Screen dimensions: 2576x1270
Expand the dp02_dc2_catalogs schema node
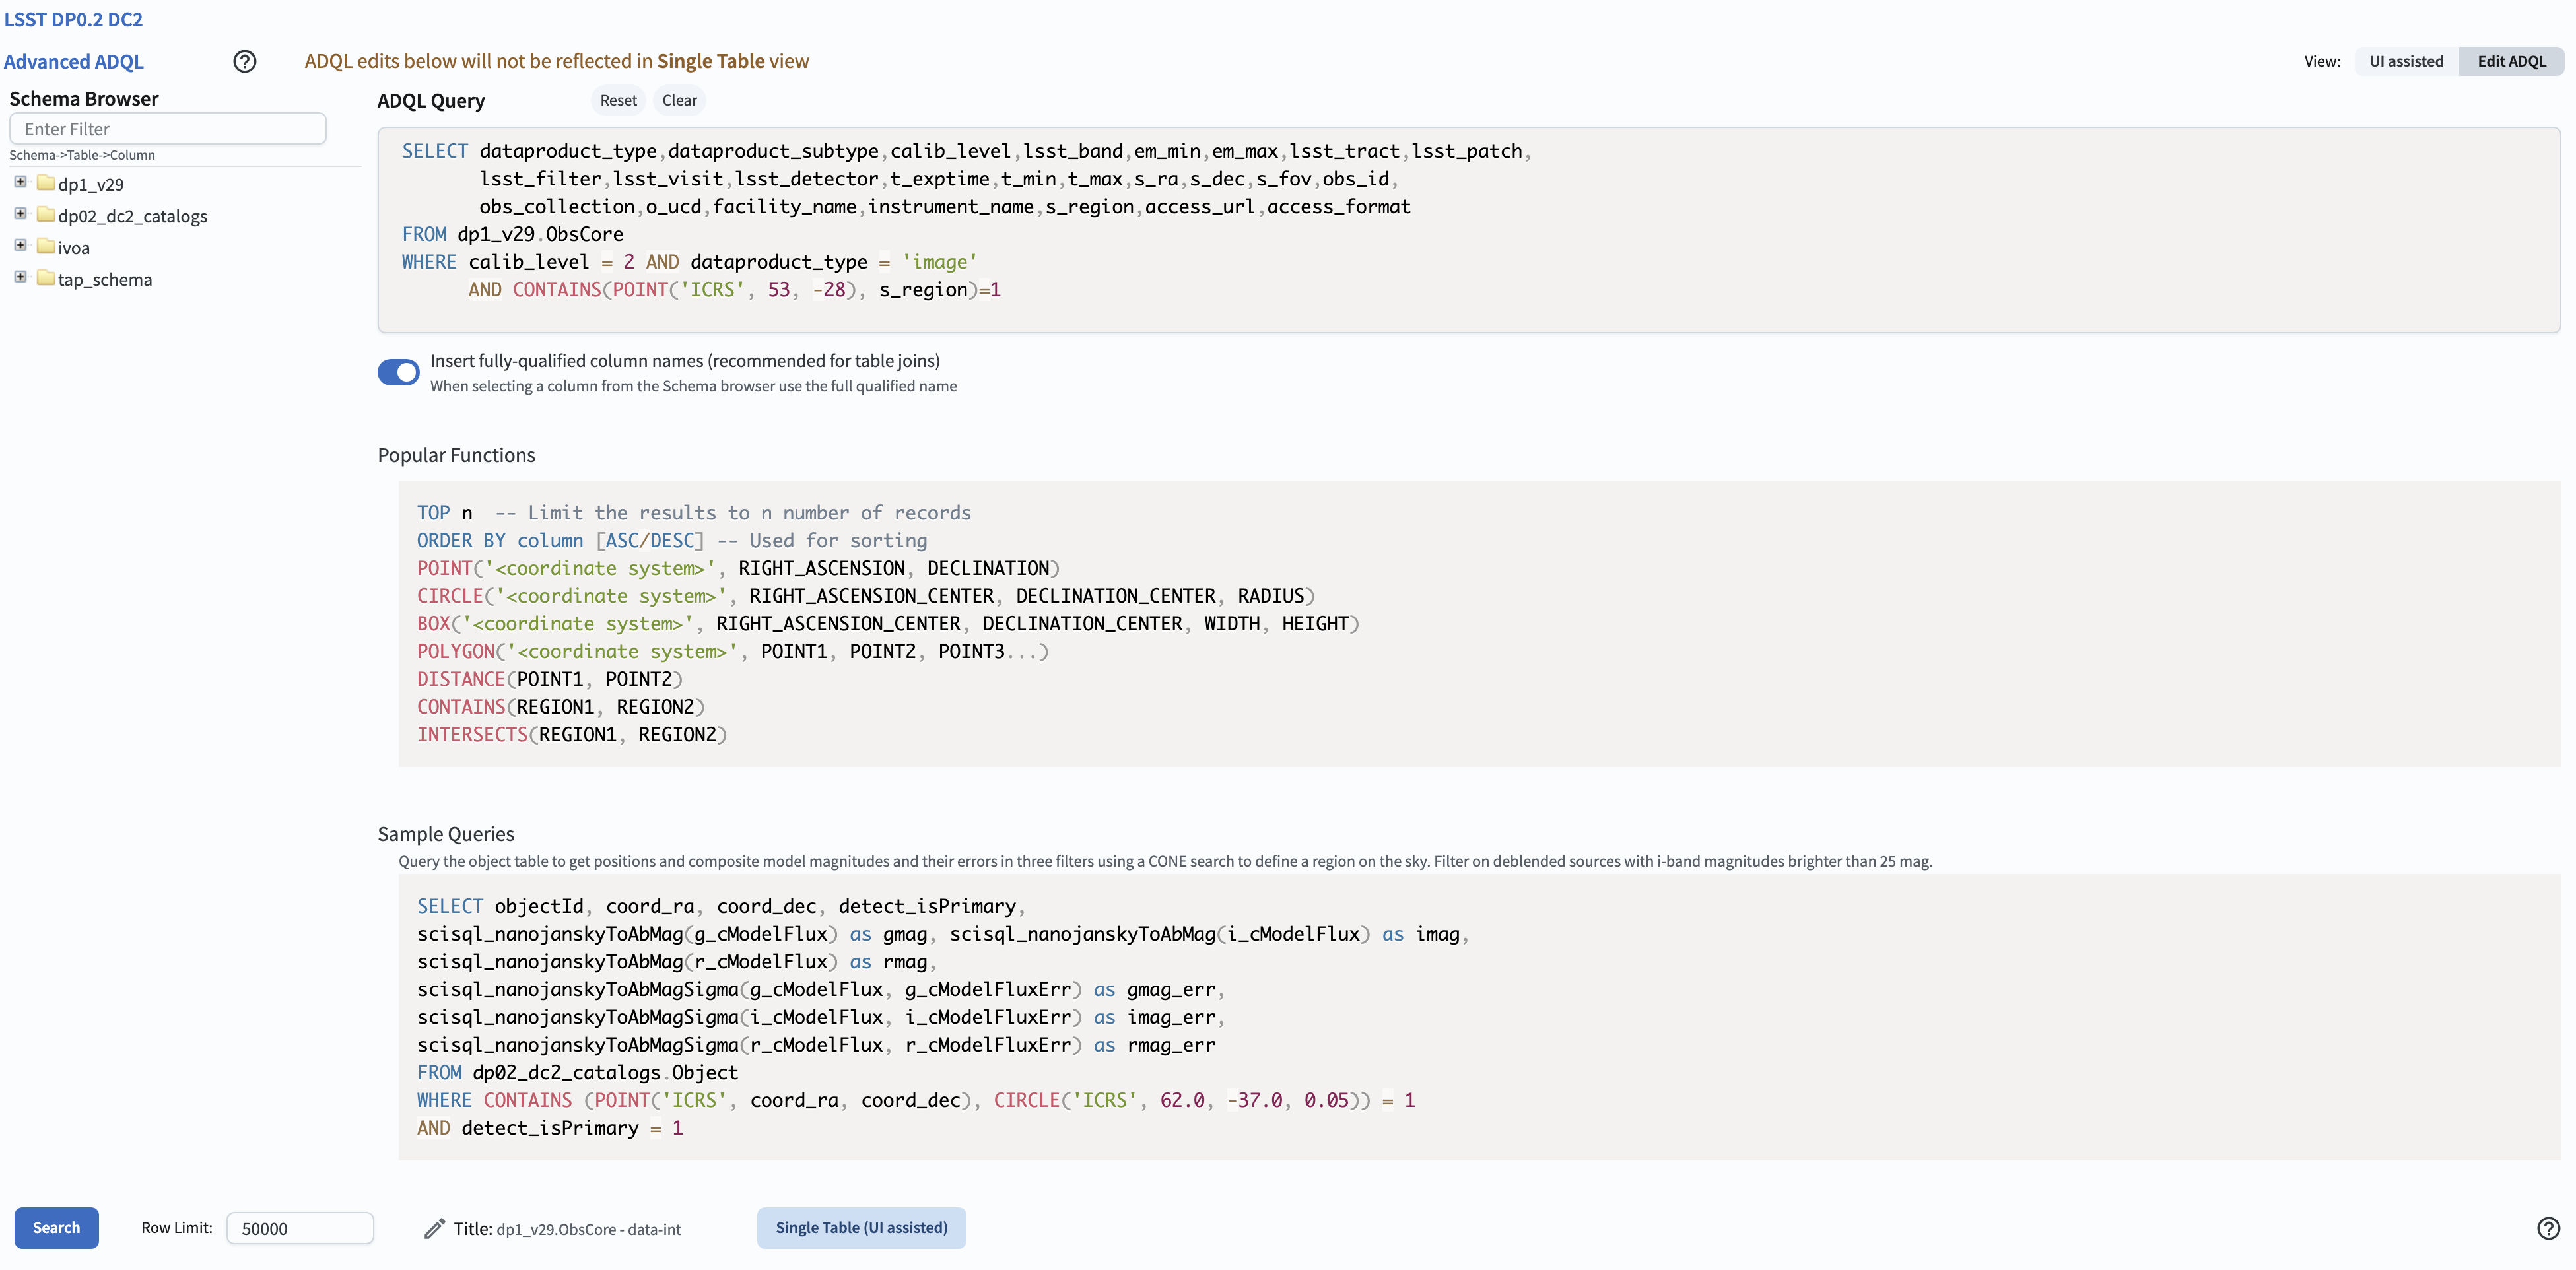tap(20, 214)
